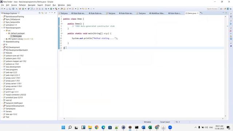Collapse the src folder node

pos(4,31)
